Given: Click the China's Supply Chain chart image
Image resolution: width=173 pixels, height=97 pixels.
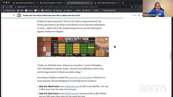Looking at the screenshot, I should 73,47.
